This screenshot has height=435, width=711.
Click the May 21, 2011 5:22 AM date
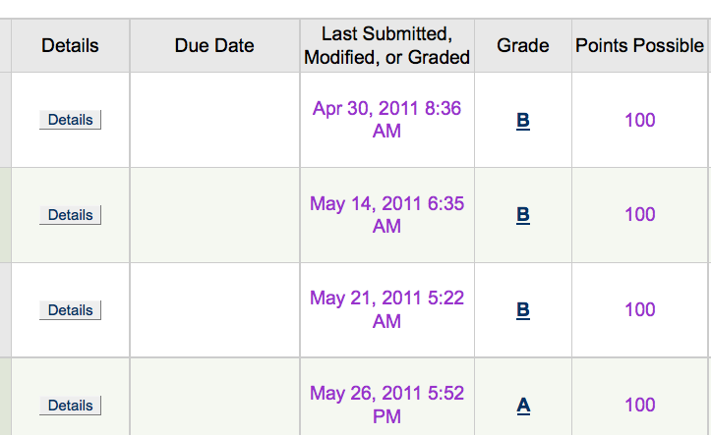386,309
